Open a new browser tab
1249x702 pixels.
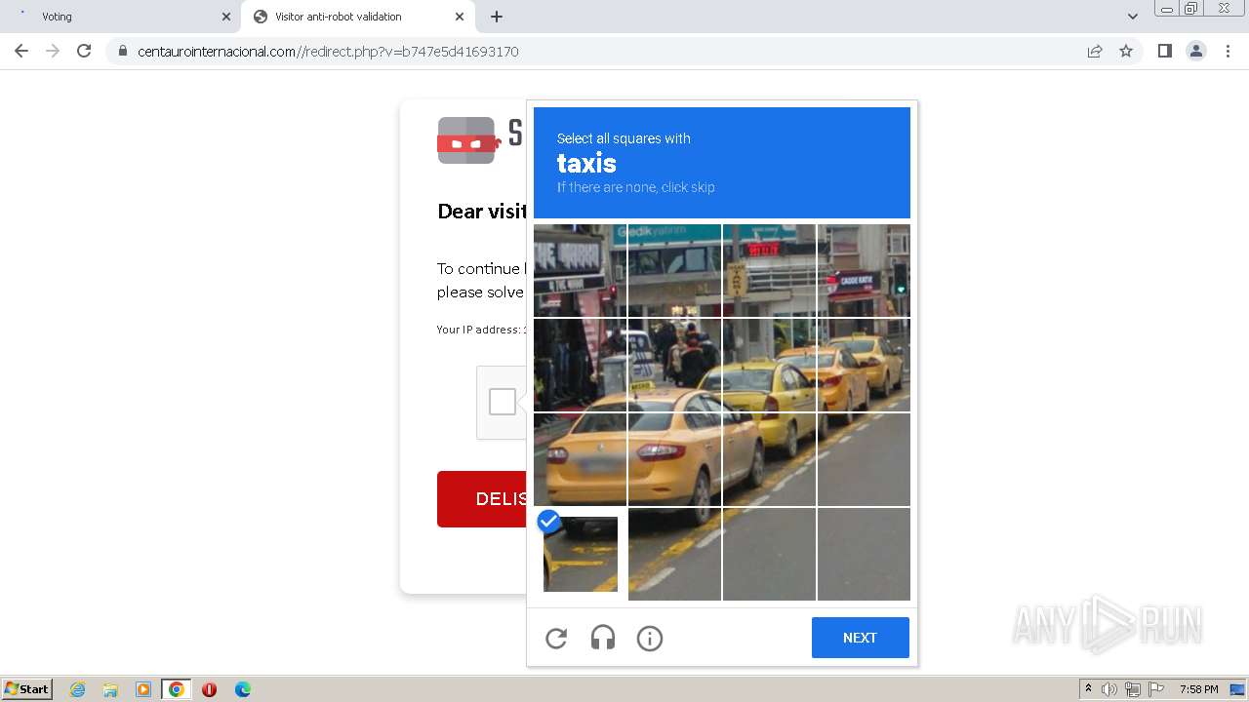[497, 17]
